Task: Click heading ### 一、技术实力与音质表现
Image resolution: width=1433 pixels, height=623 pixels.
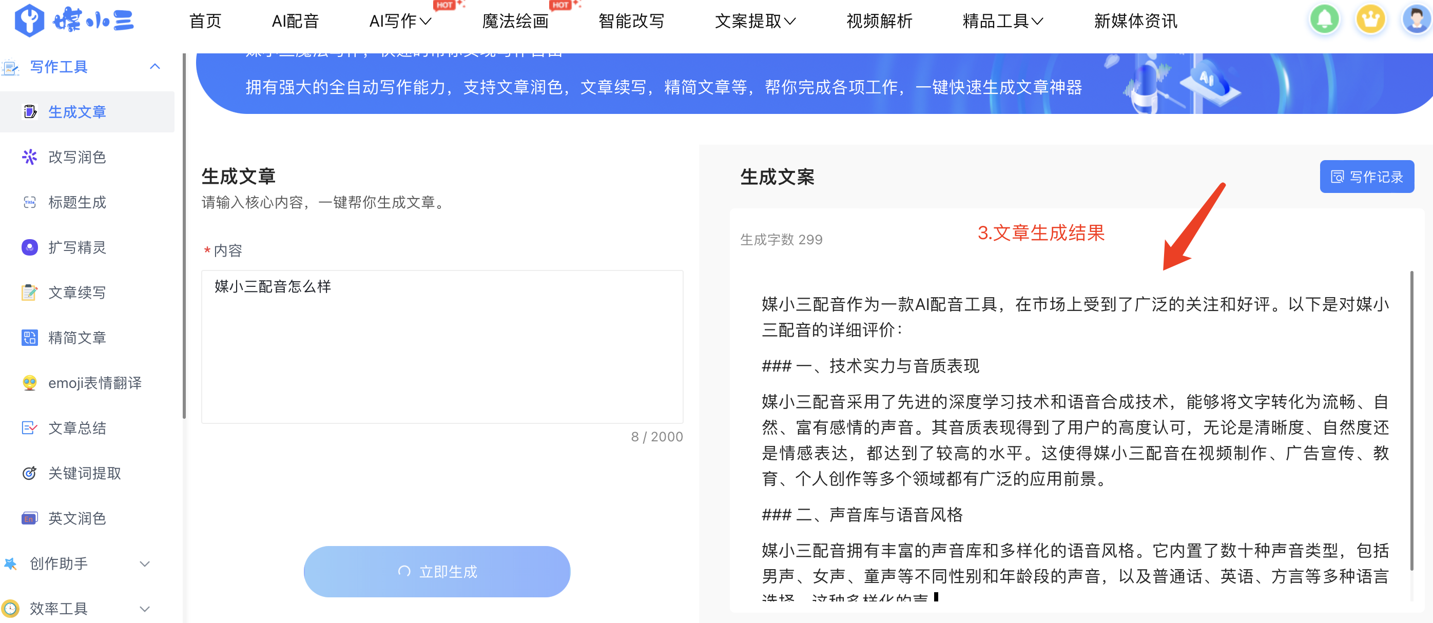Action: [870, 365]
